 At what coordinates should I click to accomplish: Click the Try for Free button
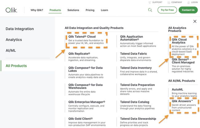pyautogui.click(x=167, y=10)
